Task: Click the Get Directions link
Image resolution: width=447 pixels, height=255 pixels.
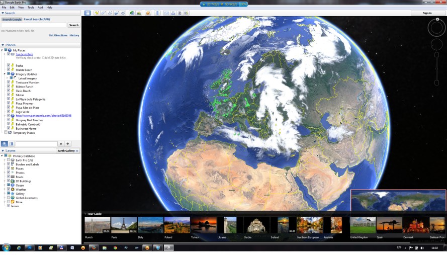Action: (x=58, y=35)
